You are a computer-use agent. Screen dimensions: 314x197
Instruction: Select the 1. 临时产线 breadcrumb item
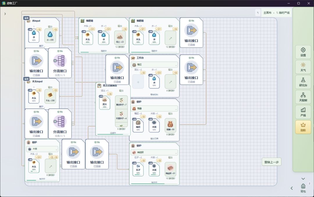(x=283, y=13)
